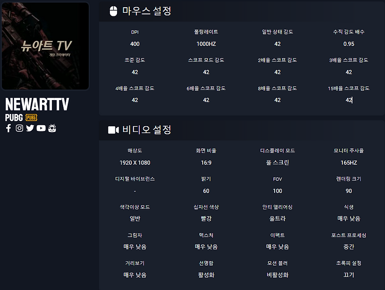Viewport: 385px width, 290px height.
Task: Select the 마우스 설정 section heading
Action: (x=147, y=11)
